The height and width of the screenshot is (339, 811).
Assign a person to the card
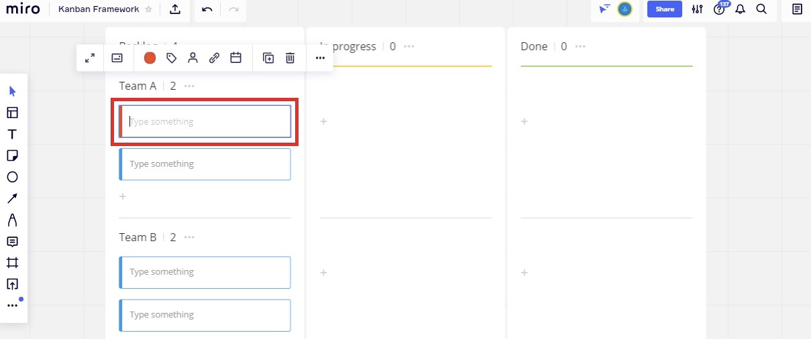(x=193, y=58)
